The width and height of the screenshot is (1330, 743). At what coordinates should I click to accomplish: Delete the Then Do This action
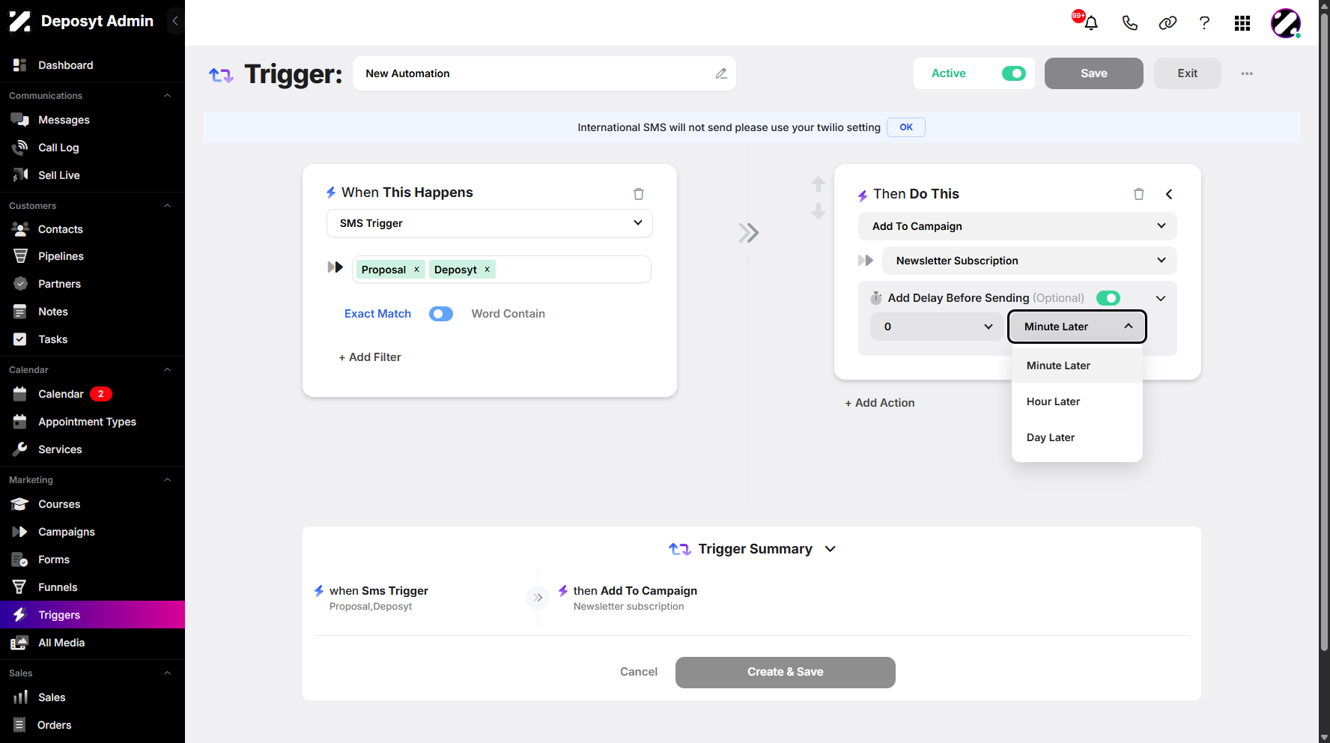pyautogui.click(x=1139, y=194)
